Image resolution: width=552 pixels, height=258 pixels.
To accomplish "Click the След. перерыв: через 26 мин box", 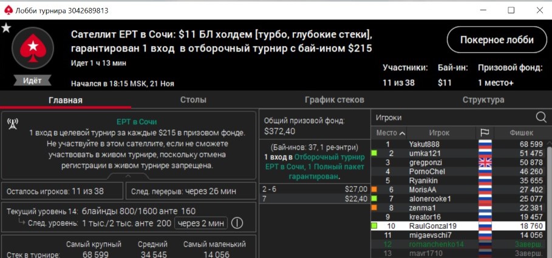I will (x=191, y=191).
